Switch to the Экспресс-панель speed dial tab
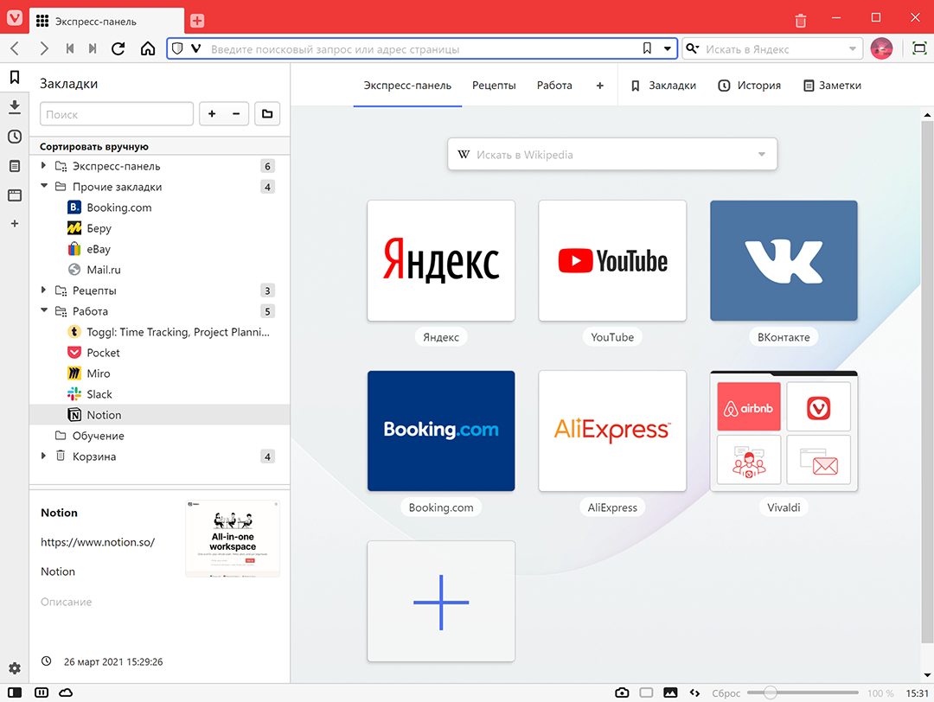Screen dimensions: 934x702 tap(407, 86)
